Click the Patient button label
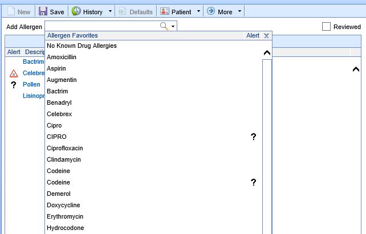Image resolution: width=366 pixels, height=234 pixels. pyautogui.click(x=181, y=12)
